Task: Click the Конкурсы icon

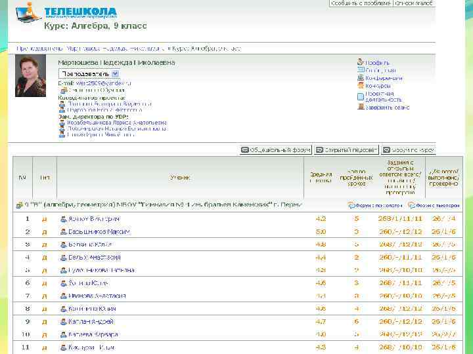Action: tap(361, 85)
